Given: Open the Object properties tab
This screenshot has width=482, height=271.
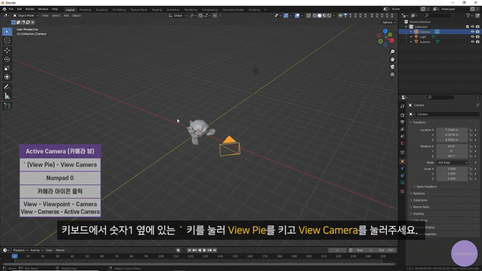Looking at the screenshot, I should tap(402, 161).
